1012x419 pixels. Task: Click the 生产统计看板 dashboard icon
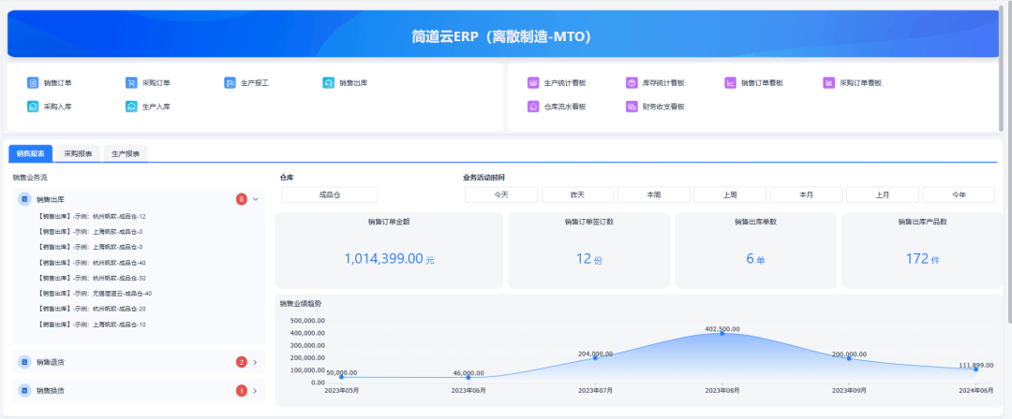533,83
